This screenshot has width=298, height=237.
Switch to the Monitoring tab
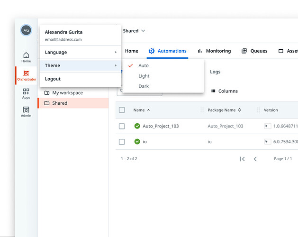point(214,51)
